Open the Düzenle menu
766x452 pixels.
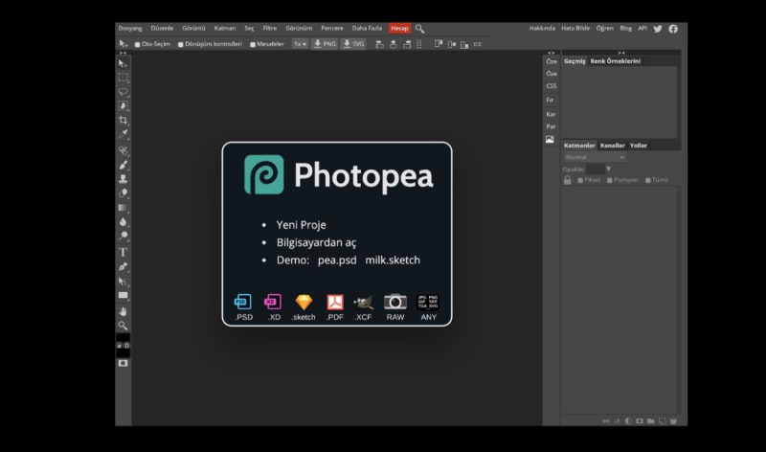[x=162, y=29]
